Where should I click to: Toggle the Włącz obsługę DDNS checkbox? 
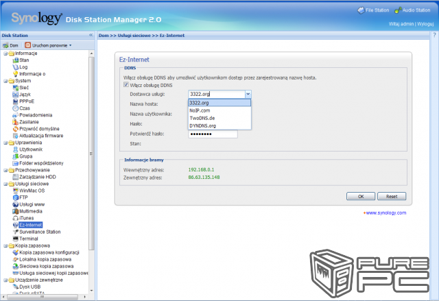pos(126,85)
